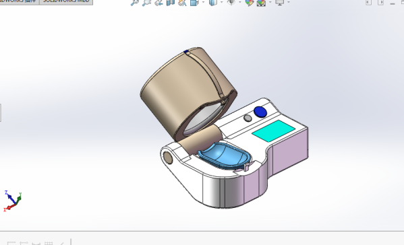404x245 pixels.
Task: Select the blue round button on model
Action: (x=260, y=112)
